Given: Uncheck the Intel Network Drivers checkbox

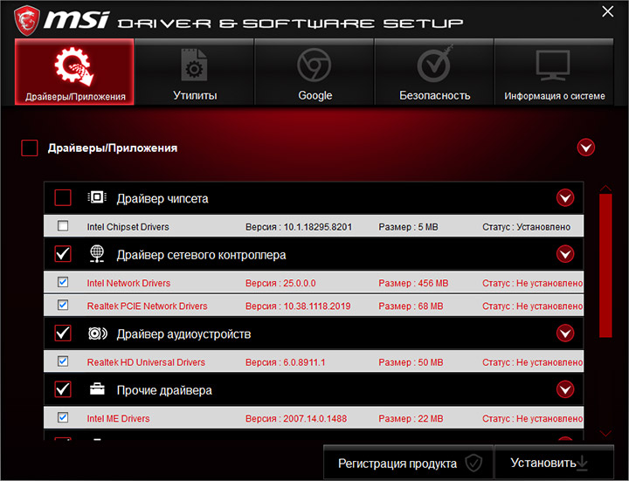Looking at the screenshot, I should [x=63, y=282].
